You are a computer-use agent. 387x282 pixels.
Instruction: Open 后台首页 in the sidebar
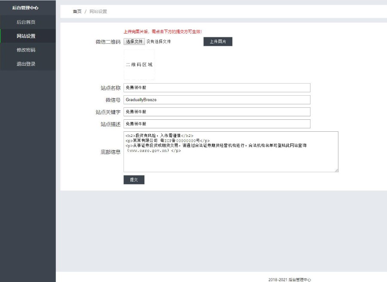28,22
